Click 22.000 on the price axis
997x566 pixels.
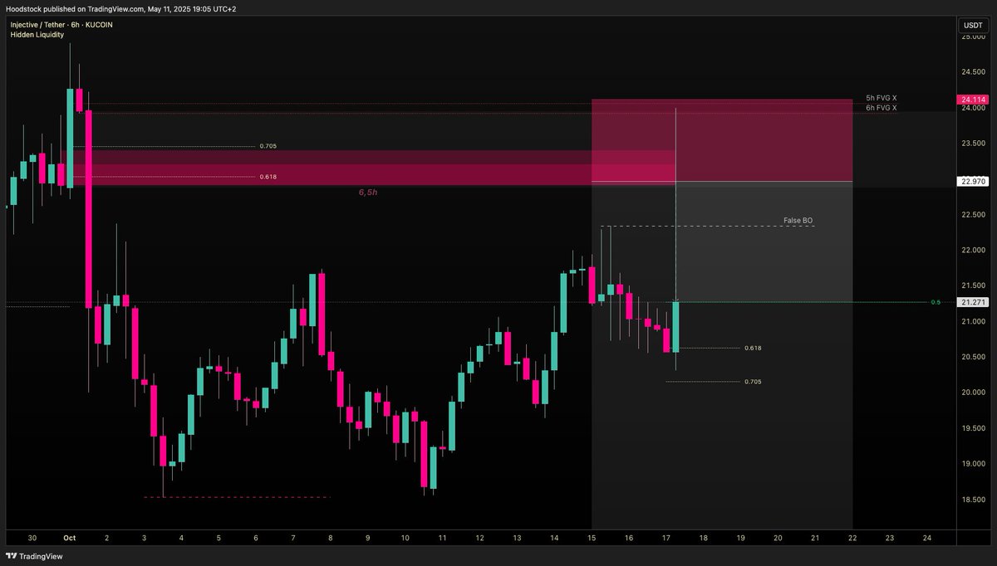973,251
